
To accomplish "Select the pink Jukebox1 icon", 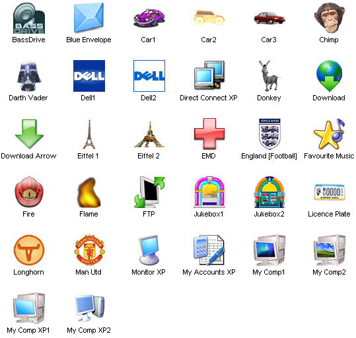I will [209, 192].
